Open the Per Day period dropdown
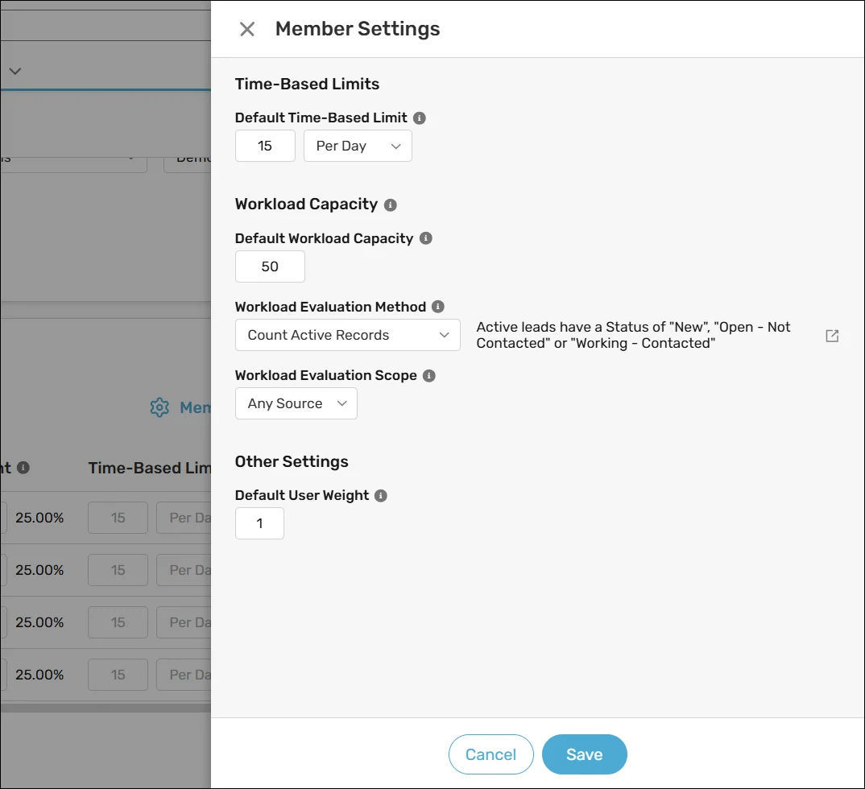 point(358,146)
